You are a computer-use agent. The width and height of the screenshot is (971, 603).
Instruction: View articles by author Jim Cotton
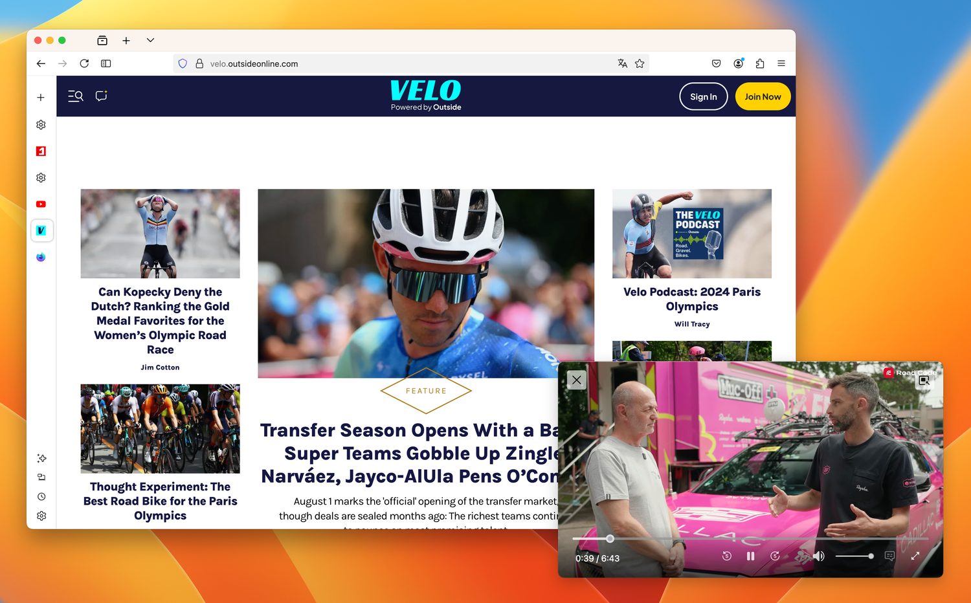[160, 367]
